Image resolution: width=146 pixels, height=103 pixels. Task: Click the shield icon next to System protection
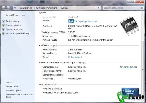coord(3,29)
